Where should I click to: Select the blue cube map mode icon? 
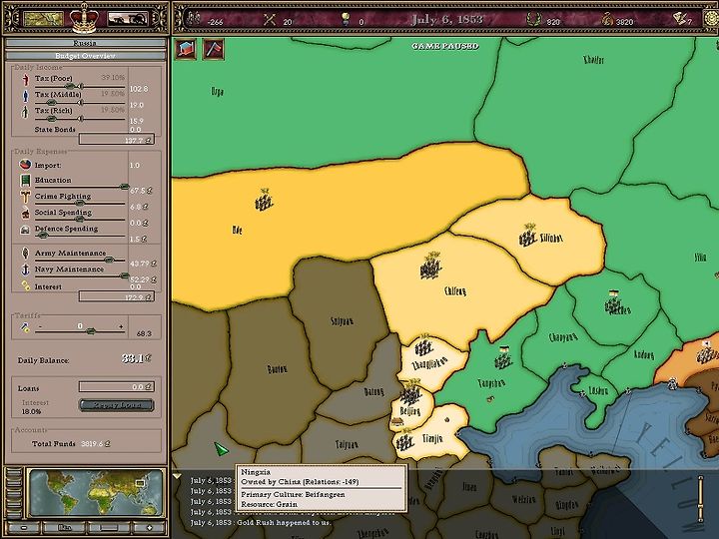(x=186, y=49)
